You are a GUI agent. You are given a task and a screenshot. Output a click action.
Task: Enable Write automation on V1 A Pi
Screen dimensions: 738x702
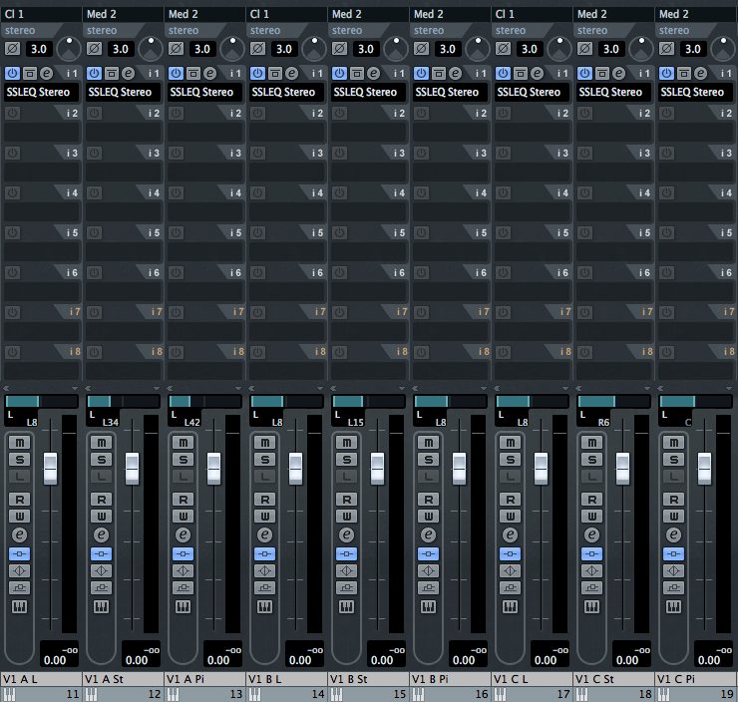(183, 516)
